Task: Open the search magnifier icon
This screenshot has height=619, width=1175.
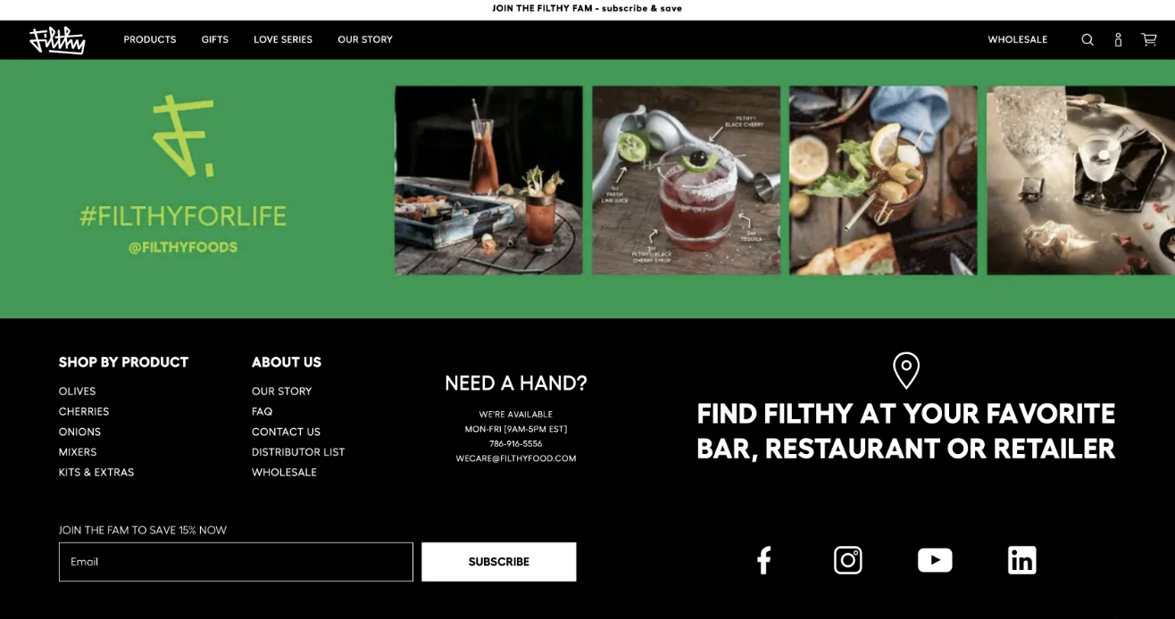Action: pyautogui.click(x=1087, y=40)
